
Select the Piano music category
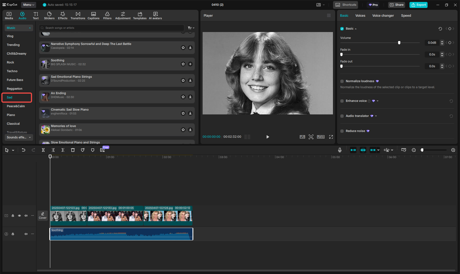11,115
